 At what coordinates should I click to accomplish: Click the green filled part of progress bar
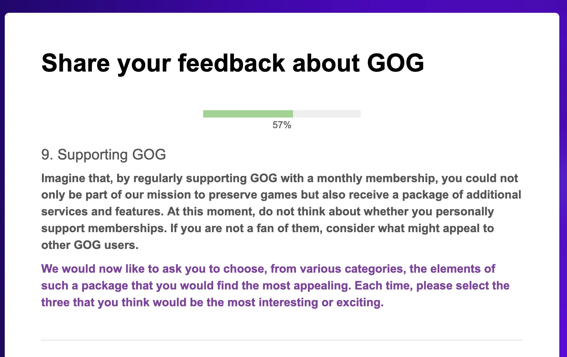point(248,114)
